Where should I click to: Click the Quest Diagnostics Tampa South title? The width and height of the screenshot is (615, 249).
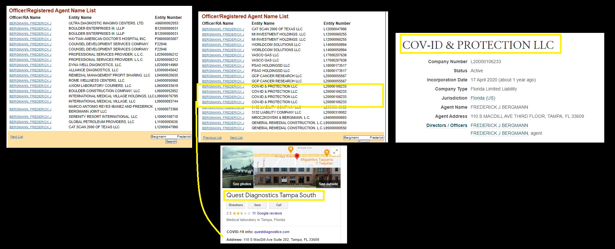coord(271,195)
